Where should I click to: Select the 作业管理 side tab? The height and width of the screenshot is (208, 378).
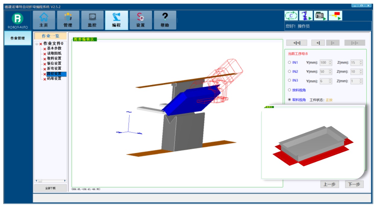click(x=18, y=38)
